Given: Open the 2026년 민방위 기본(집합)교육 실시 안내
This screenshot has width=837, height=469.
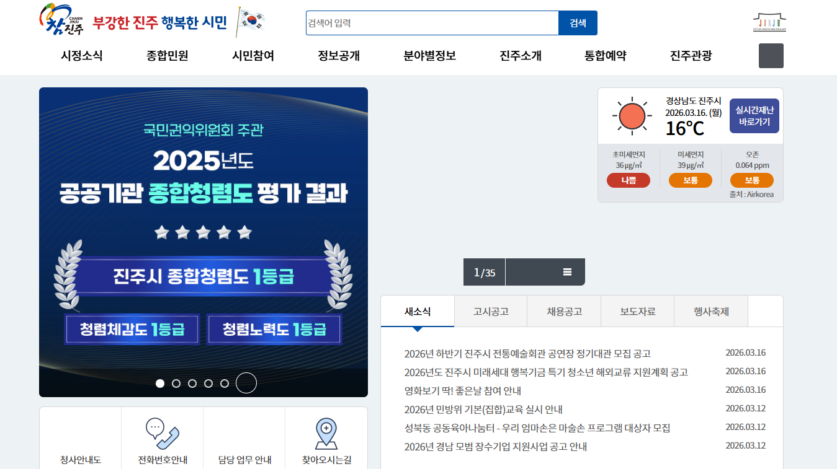Looking at the screenshot, I should (483, 410).
